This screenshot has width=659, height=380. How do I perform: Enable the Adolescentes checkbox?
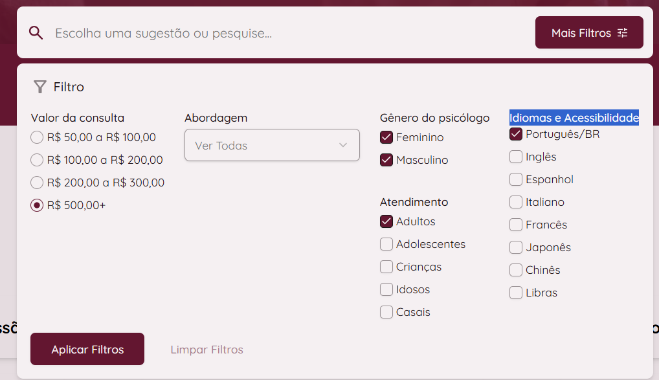click(386, 244)
